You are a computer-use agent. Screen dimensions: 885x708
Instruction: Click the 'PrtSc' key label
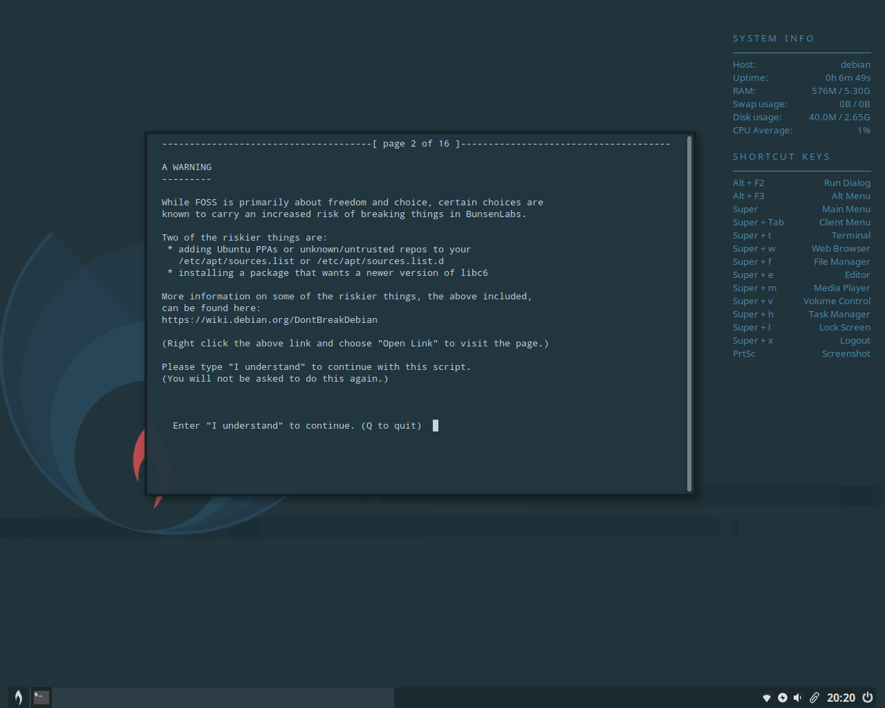744,353
